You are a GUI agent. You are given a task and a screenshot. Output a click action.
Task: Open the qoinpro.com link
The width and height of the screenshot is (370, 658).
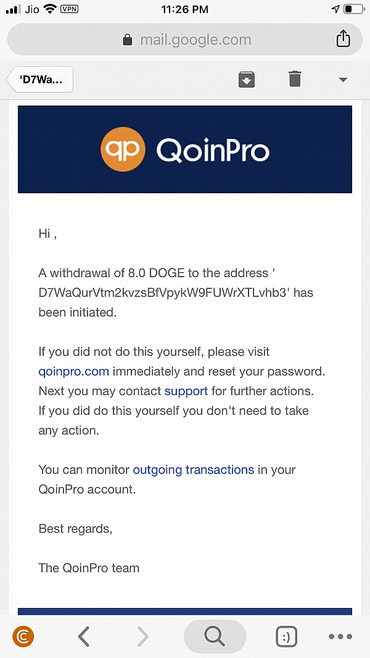[x=73, y=372]
